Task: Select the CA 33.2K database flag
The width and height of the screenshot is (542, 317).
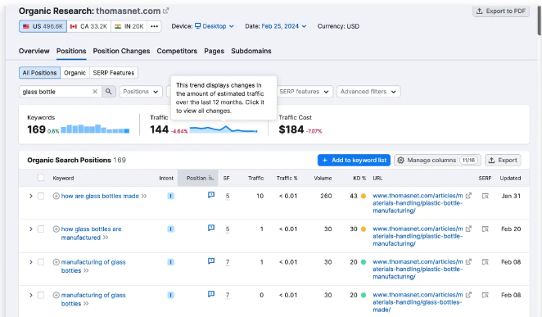Action: [89, 26]
